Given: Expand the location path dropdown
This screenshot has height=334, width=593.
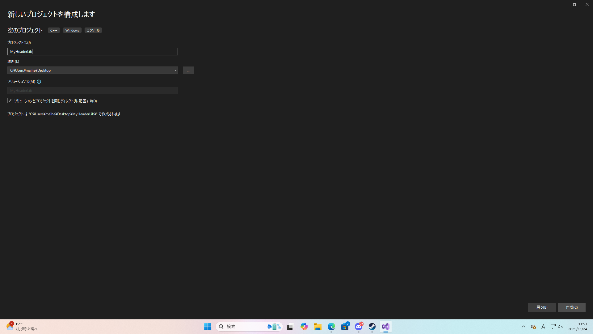Looking at the screenshot, I should [175, 71].
